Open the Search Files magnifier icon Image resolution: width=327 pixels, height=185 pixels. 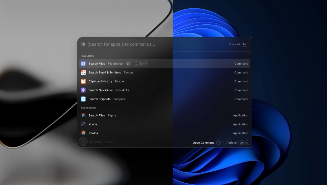(x=83, y=64)
